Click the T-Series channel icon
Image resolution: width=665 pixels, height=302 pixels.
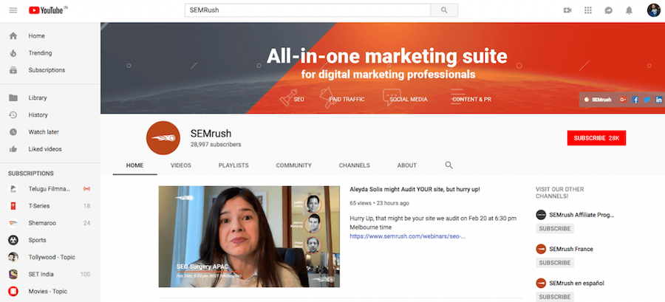point(13,206)
